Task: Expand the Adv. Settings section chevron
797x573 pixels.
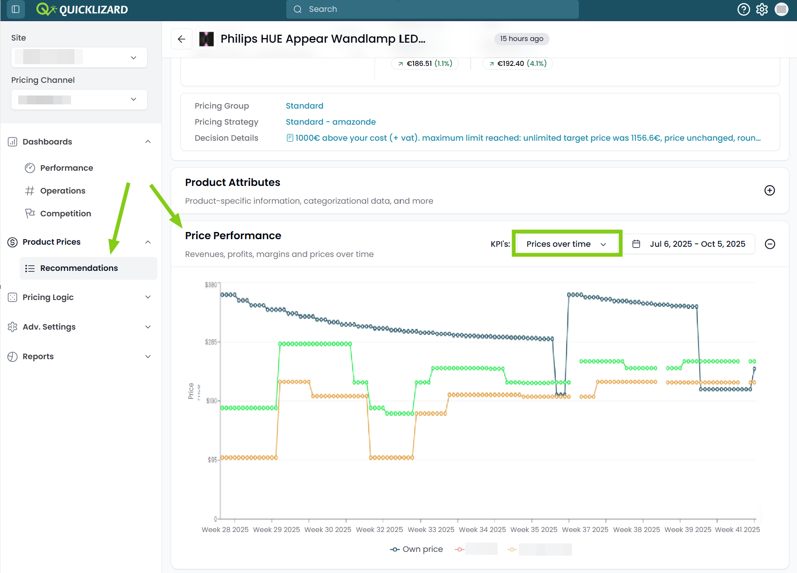Action: (x=148, y=327)
